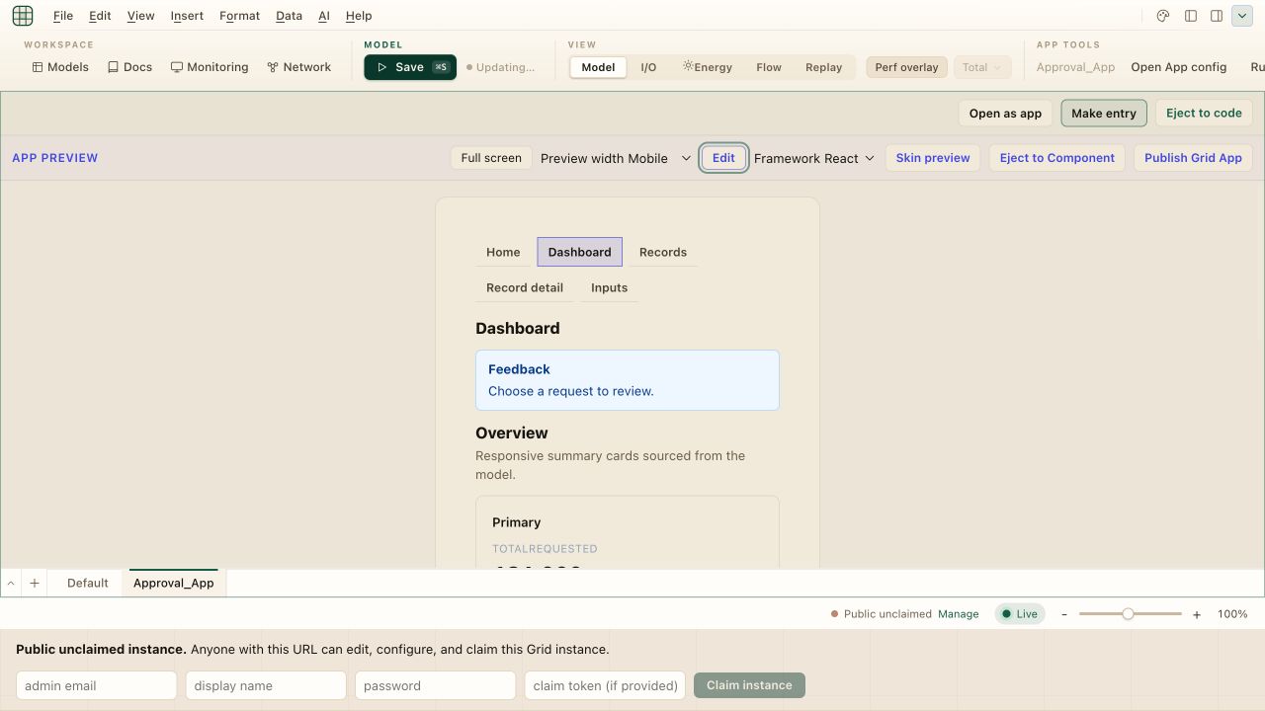Click the Grid app logo icon
The image size is (1265, 711).
(23, 16)
